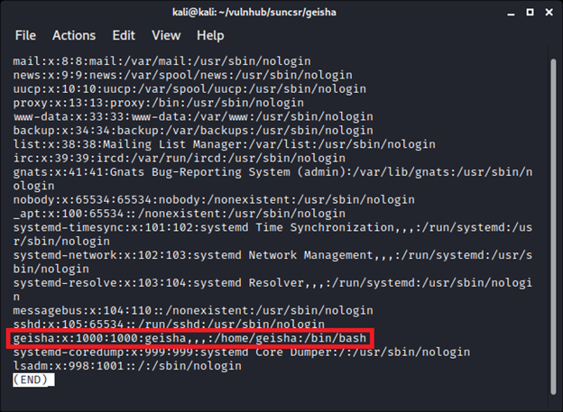Click the mail account line
Image resolution: width=563 pixels, height=412 pixels.
[162, 61]
